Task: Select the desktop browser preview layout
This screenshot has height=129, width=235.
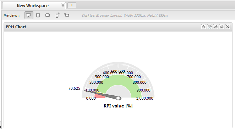Action: click(29, 15)
